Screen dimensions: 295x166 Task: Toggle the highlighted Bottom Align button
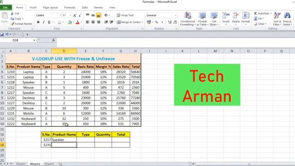coord(98,15)
